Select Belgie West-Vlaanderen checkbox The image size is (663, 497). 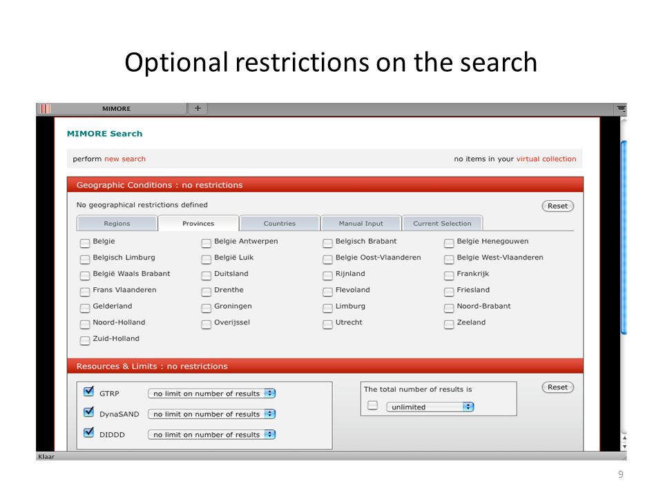pyautogui.click(x=449, y=259)
